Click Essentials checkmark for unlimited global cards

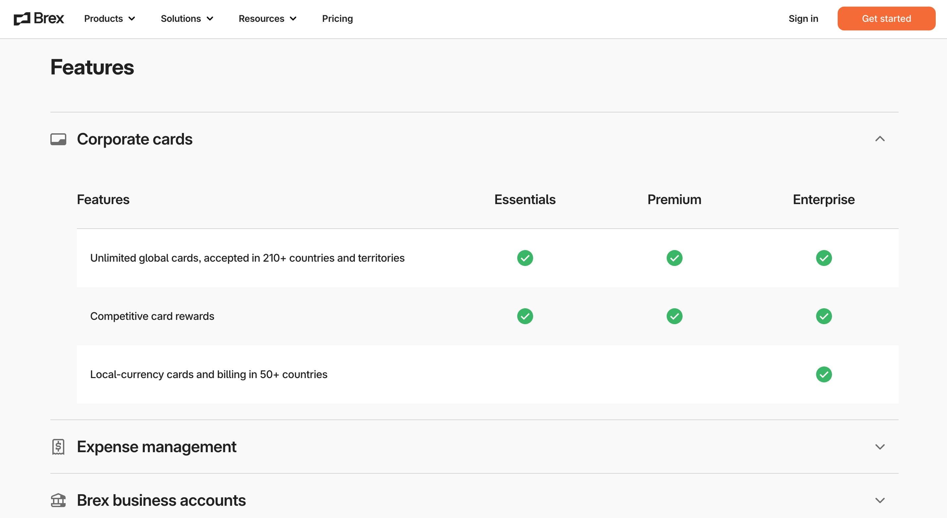(x=525, y=258)
